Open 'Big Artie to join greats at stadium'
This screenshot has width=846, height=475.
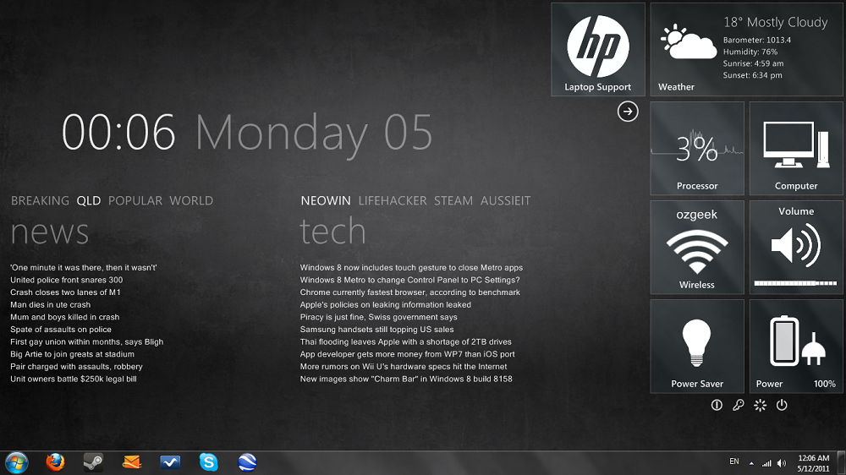pyautogui.click(x=72, y=354)
